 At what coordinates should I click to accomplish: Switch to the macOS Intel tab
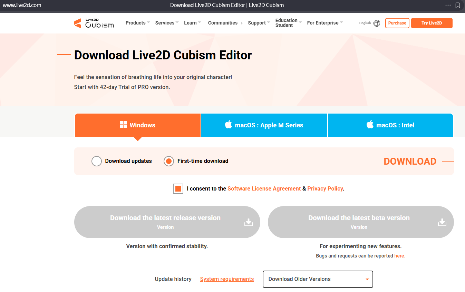390,125
